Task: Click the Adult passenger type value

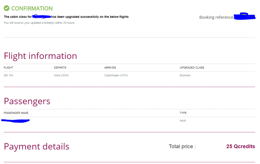Action: click(x=183, y=121)
